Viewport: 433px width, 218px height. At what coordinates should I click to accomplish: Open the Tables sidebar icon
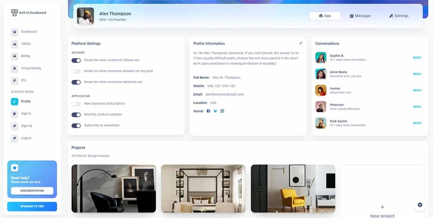tap(15, 44)
